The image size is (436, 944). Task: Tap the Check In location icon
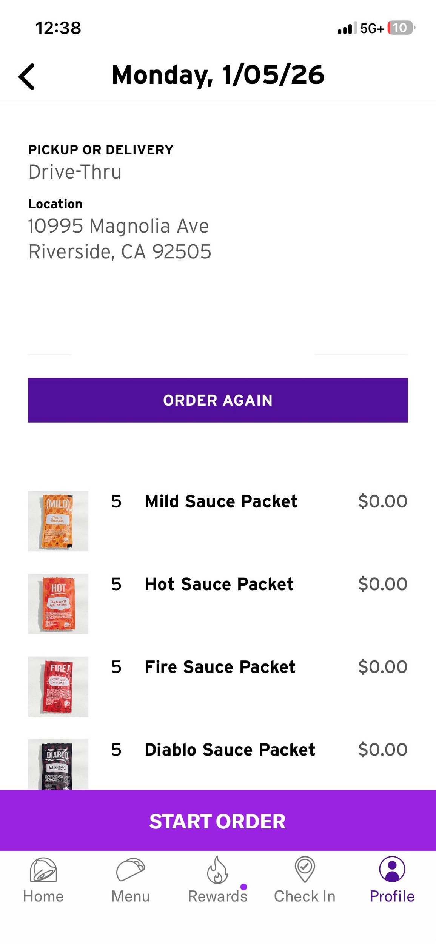(x=305, y=869)
